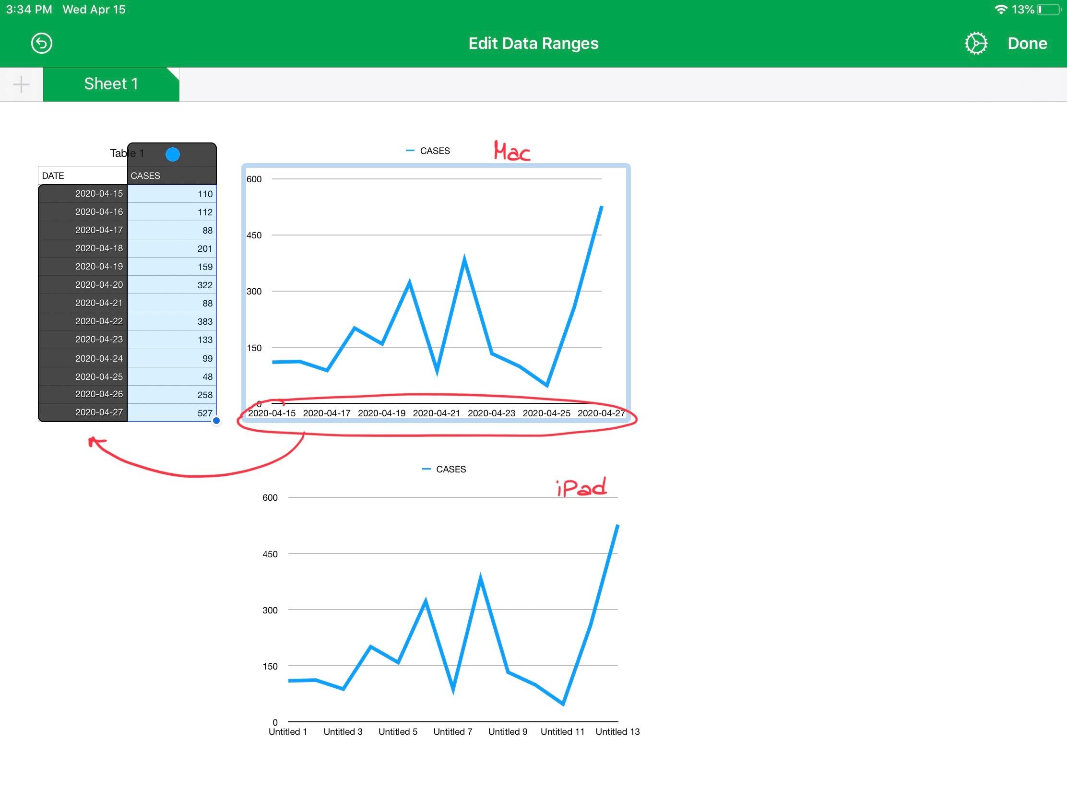This screenshot has height=800, width=1067.
Task: Tap the blue dot on the CASES column
Action: pos(172,154)
